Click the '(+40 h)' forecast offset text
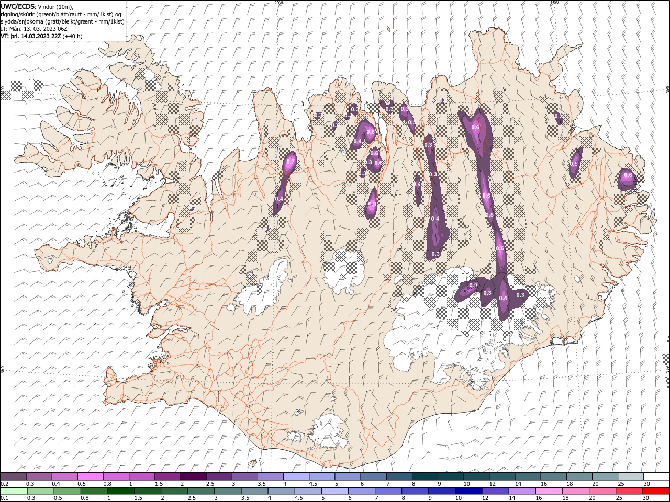 click(73, 36)
